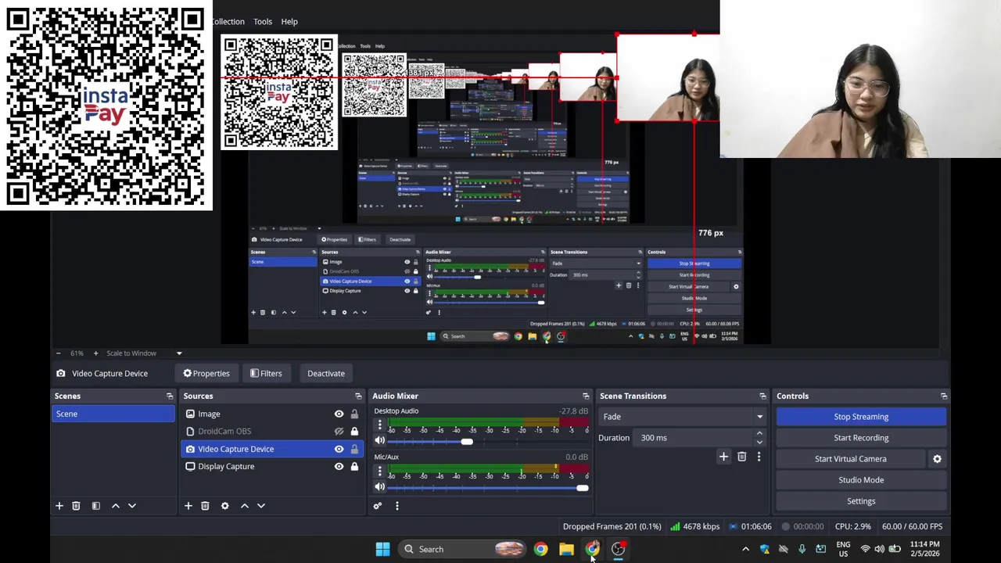Screen dimensions: 1001x563
Task: Open Mic/Aux three-dot options
Action: (x=379, y=471)
